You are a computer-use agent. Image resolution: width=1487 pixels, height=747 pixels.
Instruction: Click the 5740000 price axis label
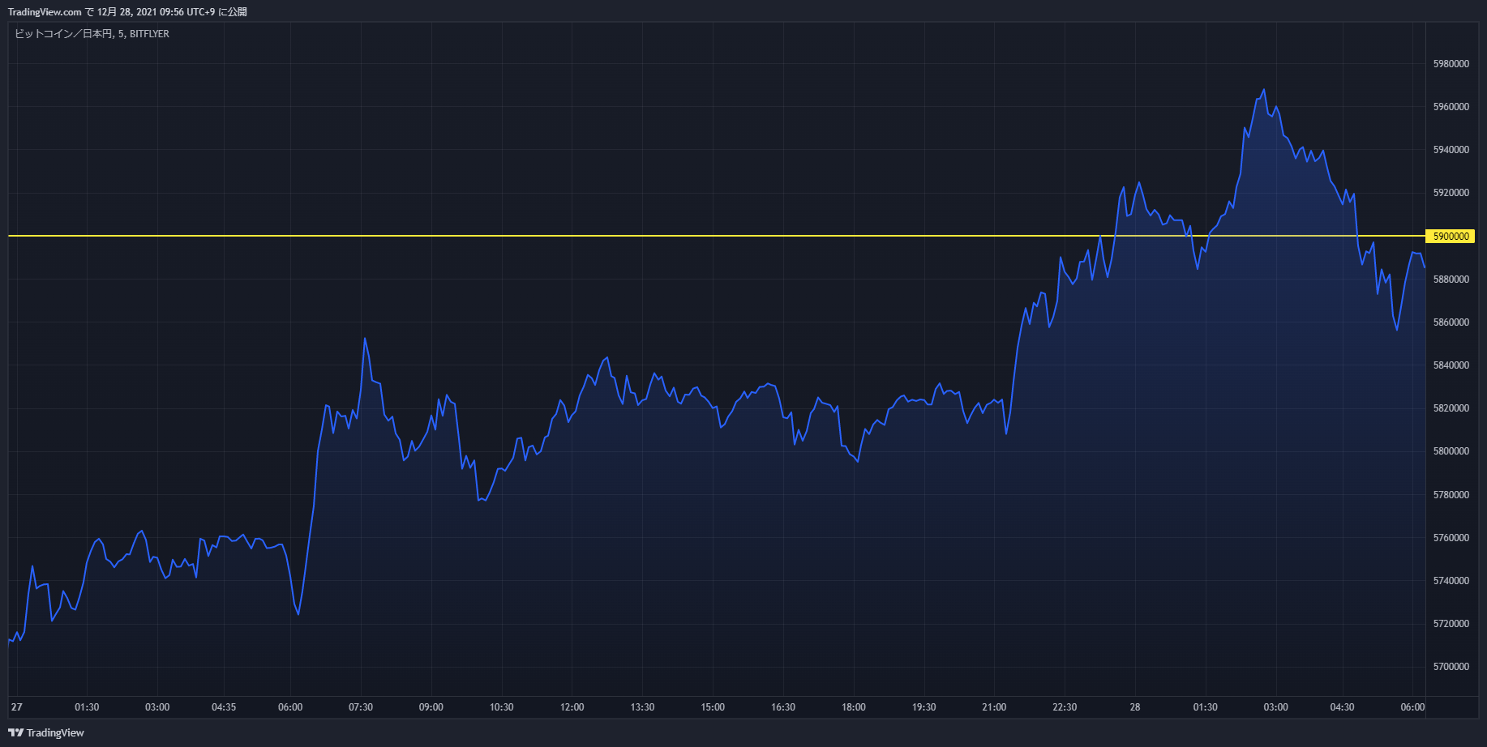pos(1451,581)
